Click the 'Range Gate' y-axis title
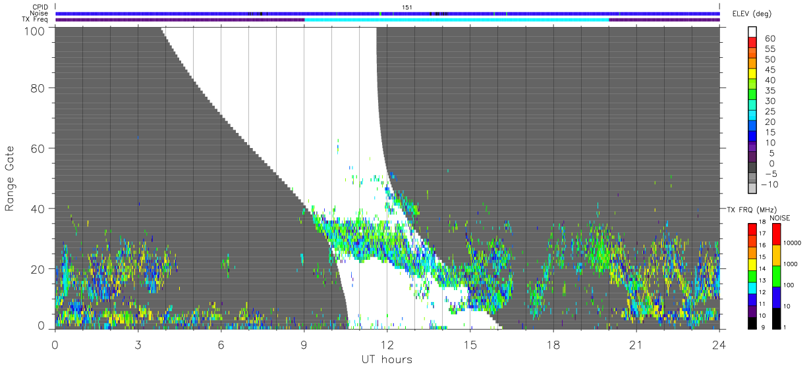Screen dimensions: 809x373 coord(10,178)
